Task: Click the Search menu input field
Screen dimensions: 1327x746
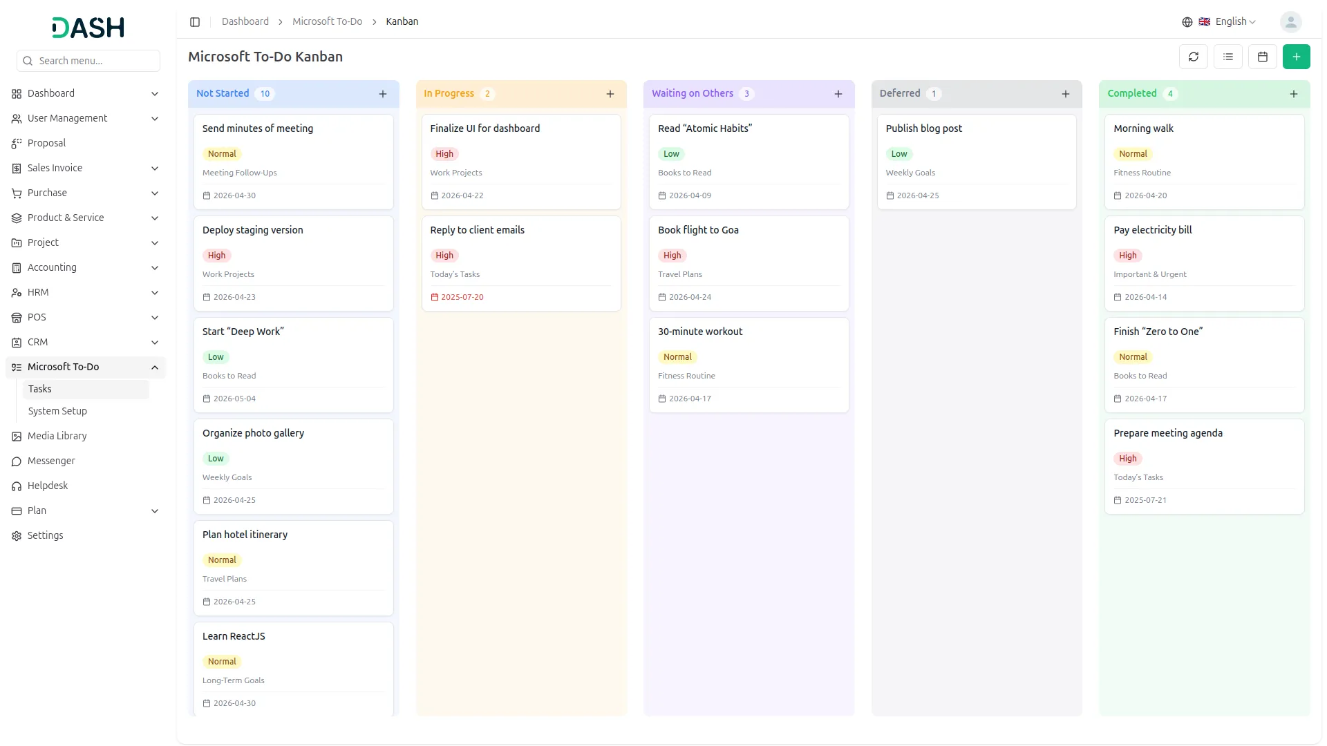Action: (88, 61)
